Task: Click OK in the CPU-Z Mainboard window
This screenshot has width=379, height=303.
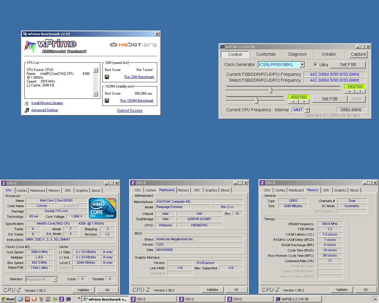Action: 236,290
